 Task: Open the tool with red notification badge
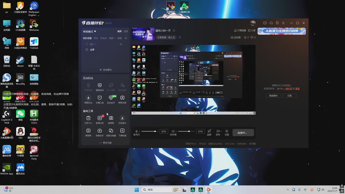click(x=100, y=119)
